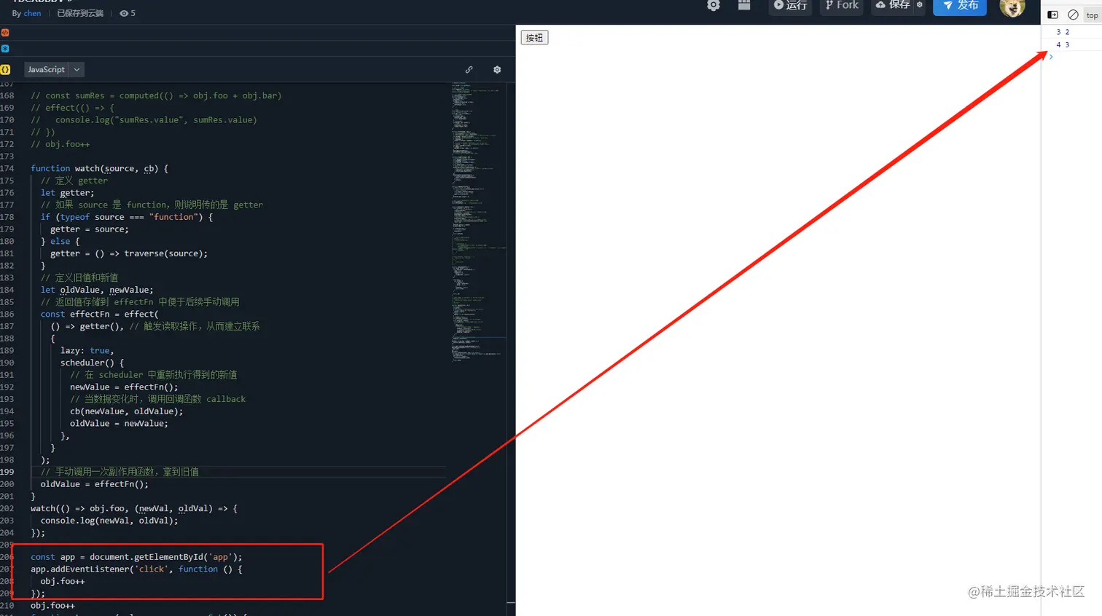This screenshot has height=616, width=1102.
Task: Click the console prompt arrow input
Action: click(x=1051, y=57)
